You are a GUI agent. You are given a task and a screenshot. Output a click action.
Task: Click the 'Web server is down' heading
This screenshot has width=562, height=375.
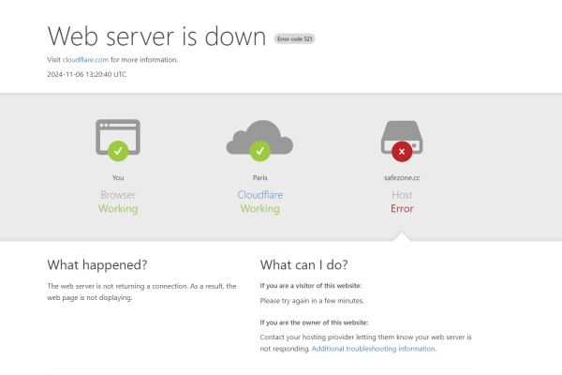pyautogui.click(x=156, y=37)
